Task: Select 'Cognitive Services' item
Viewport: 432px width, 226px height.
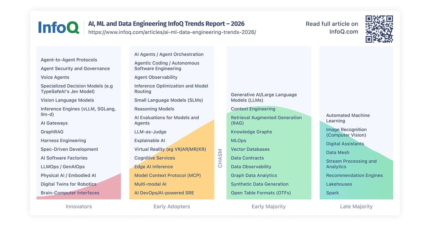Action: coord(155,158)
